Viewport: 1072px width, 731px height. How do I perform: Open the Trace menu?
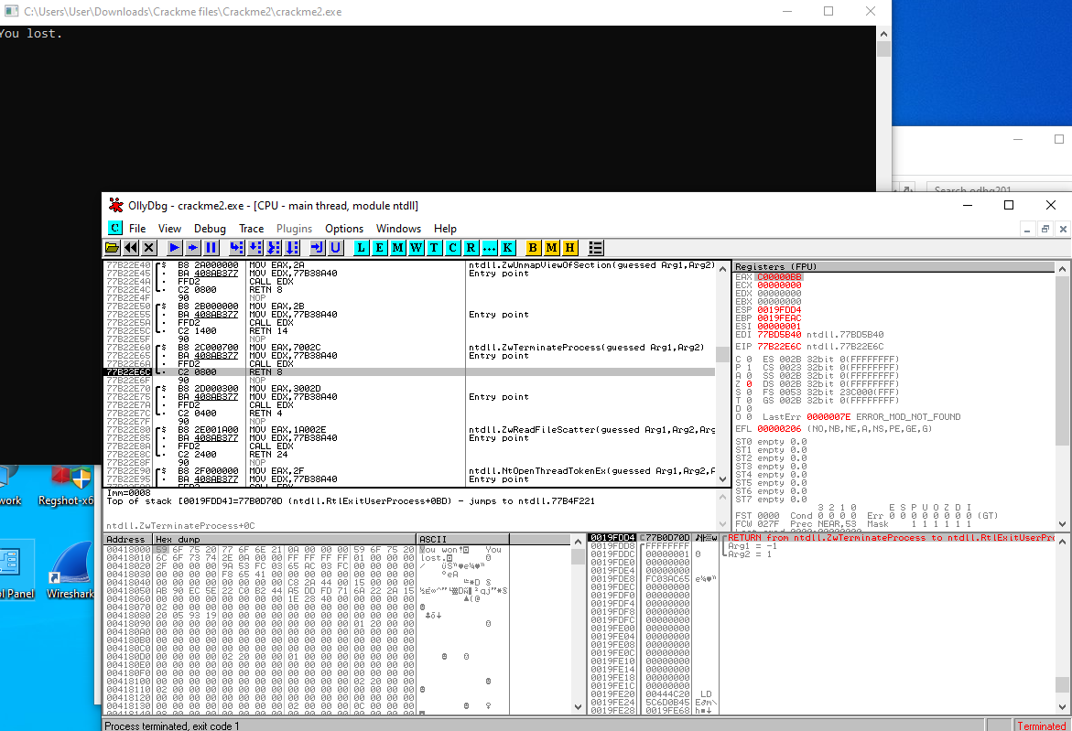pyautogui.click(x=251, y=229)
